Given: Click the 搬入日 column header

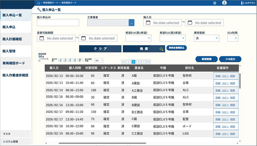Looking at the screenshot, I should pos(54,68).
